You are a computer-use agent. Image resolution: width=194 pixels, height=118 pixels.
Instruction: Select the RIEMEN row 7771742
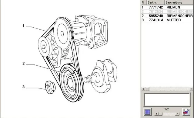[167, 7]
